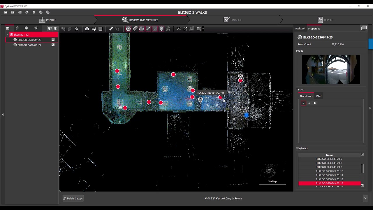This screenshot has height=210, width=373.
Task: Click the square clip box icon
Action: [101, 29]
